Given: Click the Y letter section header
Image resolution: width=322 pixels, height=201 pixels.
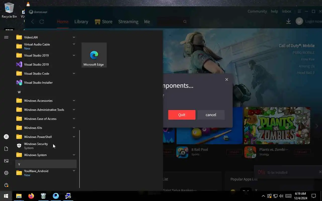Looking at the screenshot, I should click(46, 164).
